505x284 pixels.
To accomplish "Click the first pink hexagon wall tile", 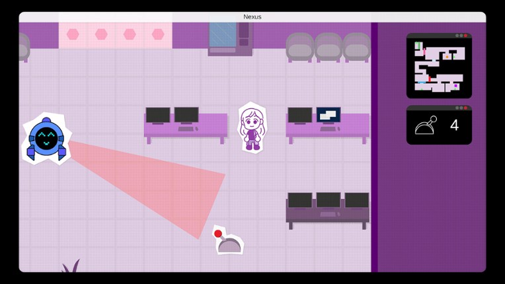I will (x=73, y=34).
